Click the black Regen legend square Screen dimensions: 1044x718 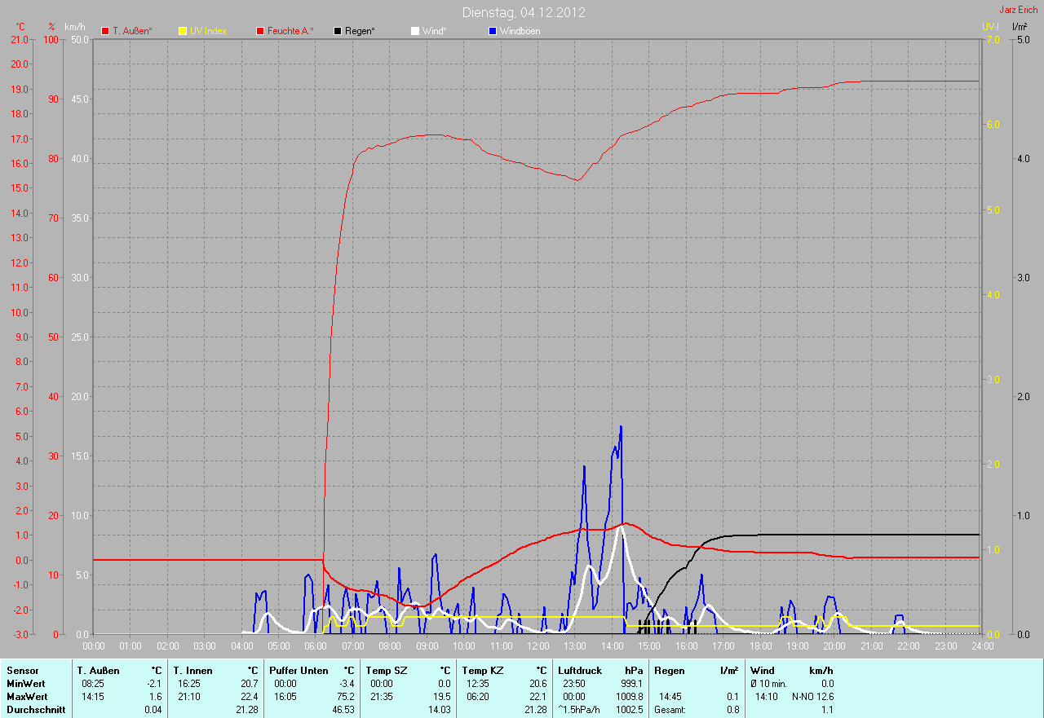click(x=338, y=31)
